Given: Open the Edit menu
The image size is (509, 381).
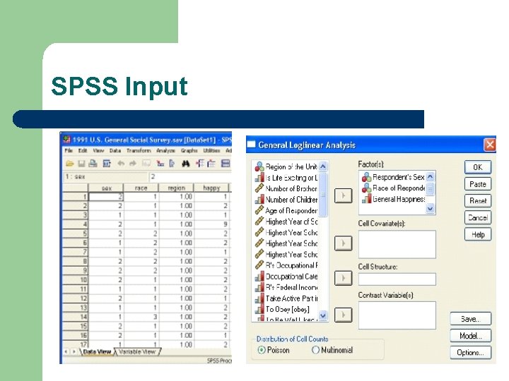Looking at the screenshot, I should 83,151.
